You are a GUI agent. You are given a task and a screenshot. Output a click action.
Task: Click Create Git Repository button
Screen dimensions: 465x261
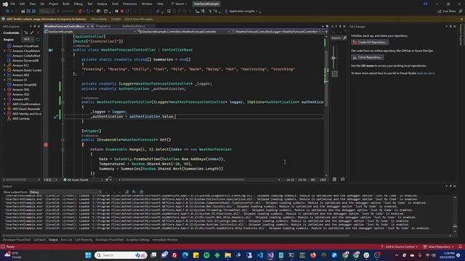[x=370, y=42]
